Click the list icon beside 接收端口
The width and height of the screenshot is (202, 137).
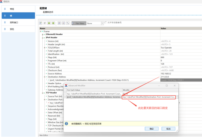click(x=5, y=22)
